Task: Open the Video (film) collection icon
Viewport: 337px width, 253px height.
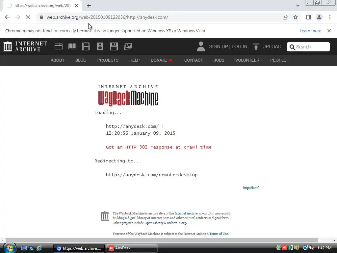Action: [x=86, y=46]
